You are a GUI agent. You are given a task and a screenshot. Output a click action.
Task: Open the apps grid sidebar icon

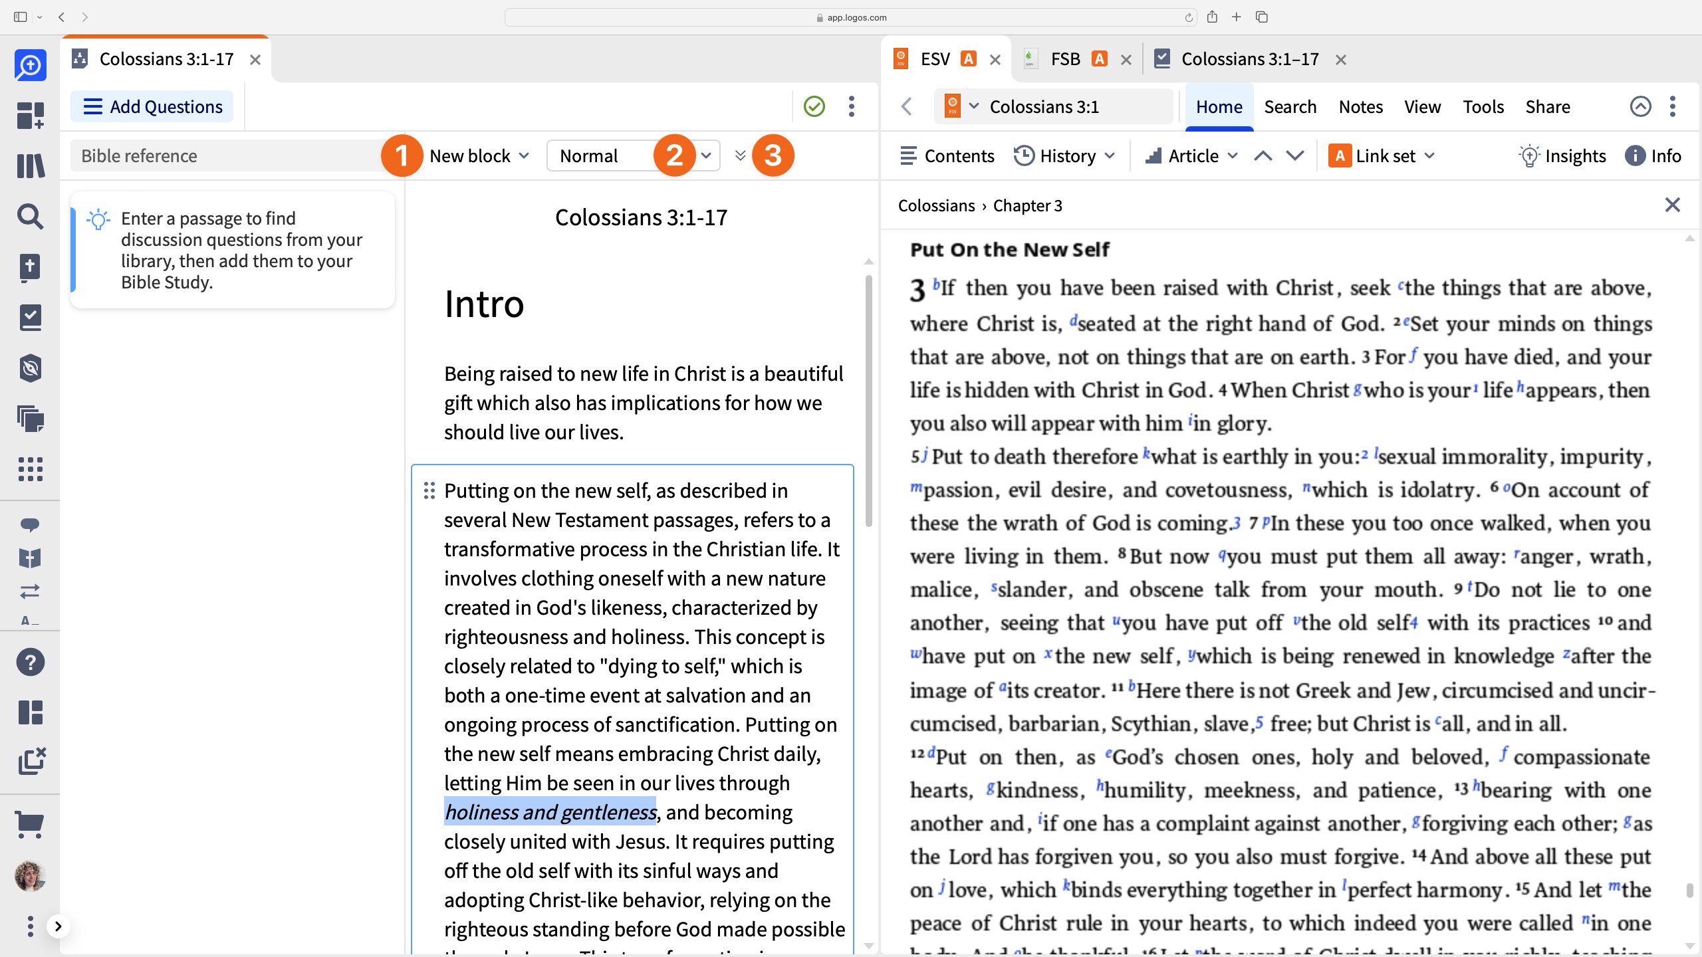tap(30, 469)
